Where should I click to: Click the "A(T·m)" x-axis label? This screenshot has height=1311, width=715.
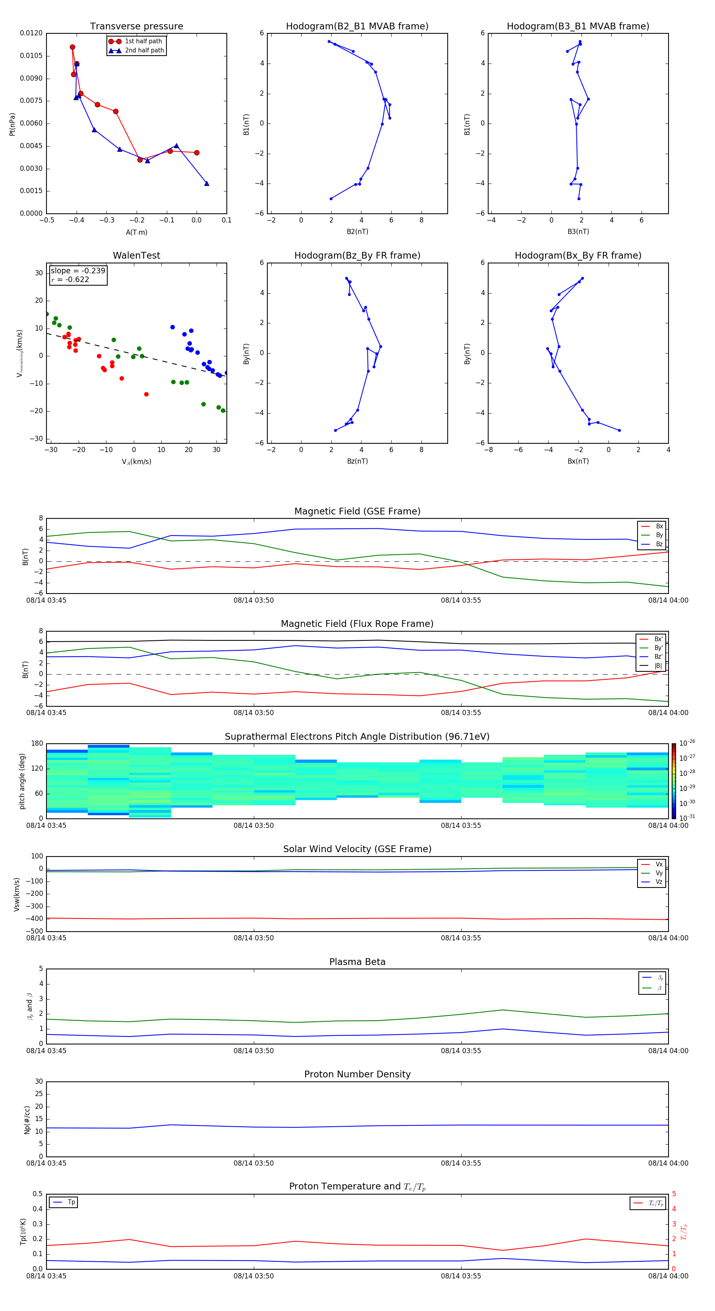[x=136, y=232]
